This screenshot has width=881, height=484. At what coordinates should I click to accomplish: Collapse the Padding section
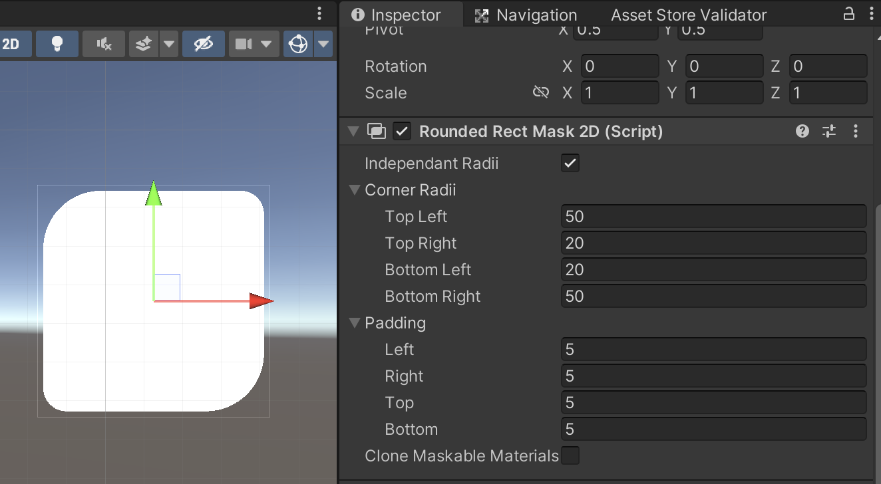[x=355, y=323]
